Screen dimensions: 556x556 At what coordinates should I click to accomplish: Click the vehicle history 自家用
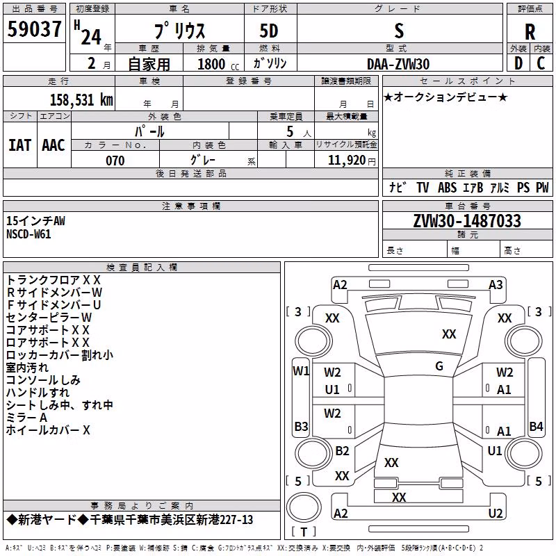pyautogui.click(x=149, y=64)
